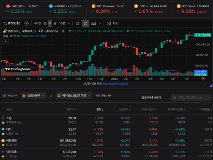Switch to the 달 monthly timeframe
This screenshot has width=213, height=160.
click(x=55, y=24)
